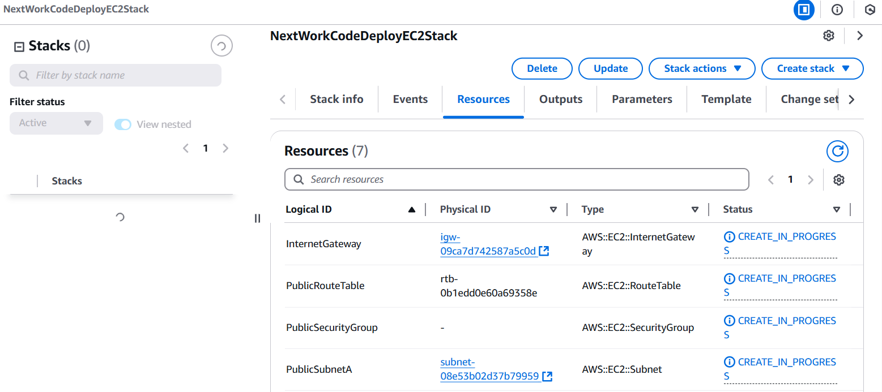Screen dimensions: 882x392
Task: Click AWS::EC2::InternetGateway type cell
Action: click(638, 244)
